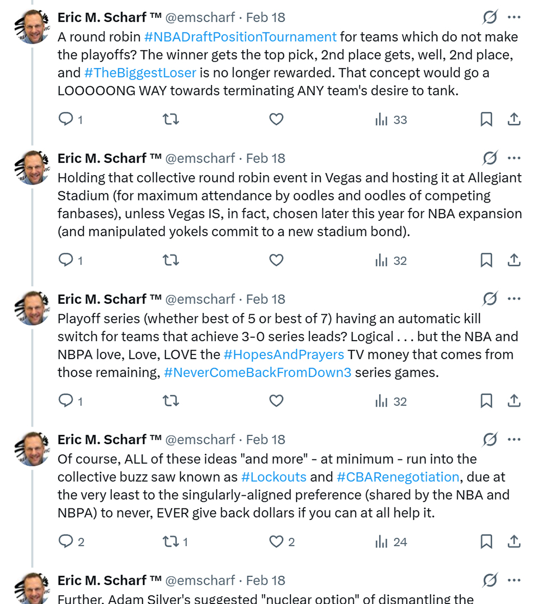This screenshot has width=537, height=604.
Task: Expand more options on the Lockouts tweet
Action: [x=514, y=440]
